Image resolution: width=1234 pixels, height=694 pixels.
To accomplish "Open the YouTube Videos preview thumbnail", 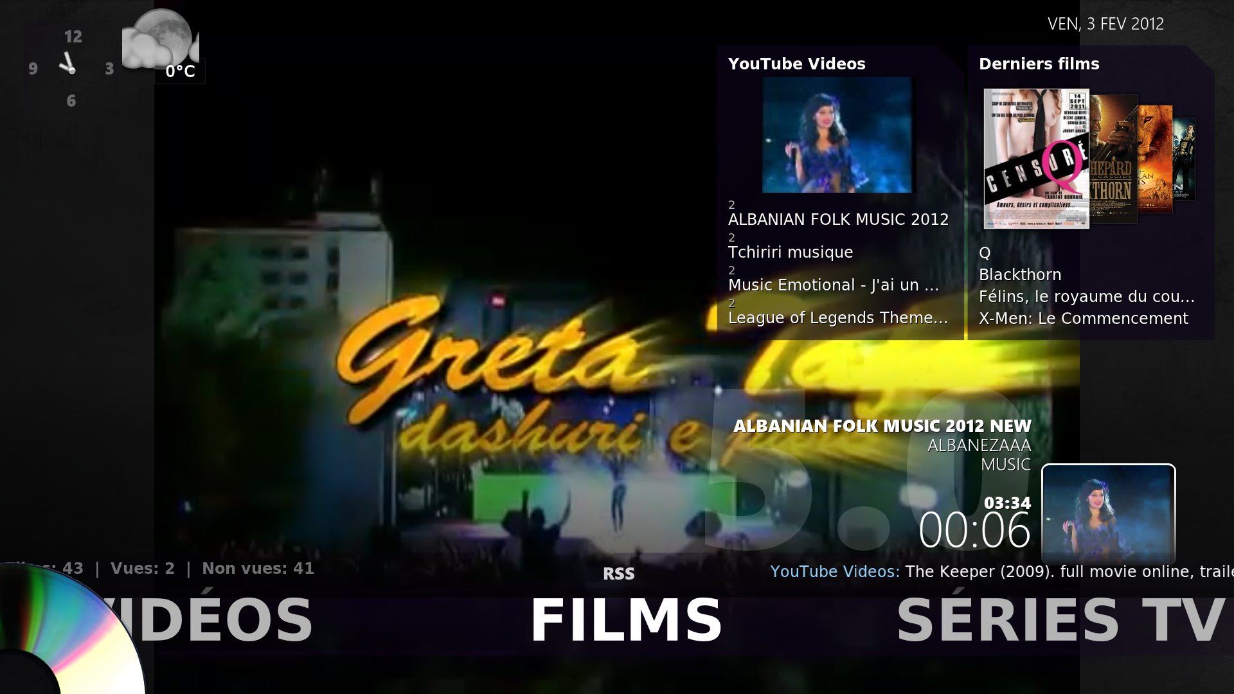I will pyautogui.click(x=837, y=135).
